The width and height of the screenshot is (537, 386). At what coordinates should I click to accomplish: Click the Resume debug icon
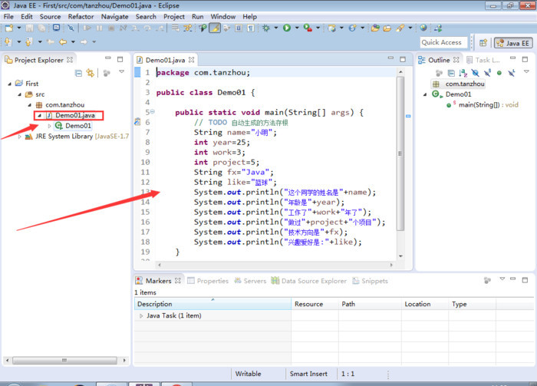click(87, 28)
